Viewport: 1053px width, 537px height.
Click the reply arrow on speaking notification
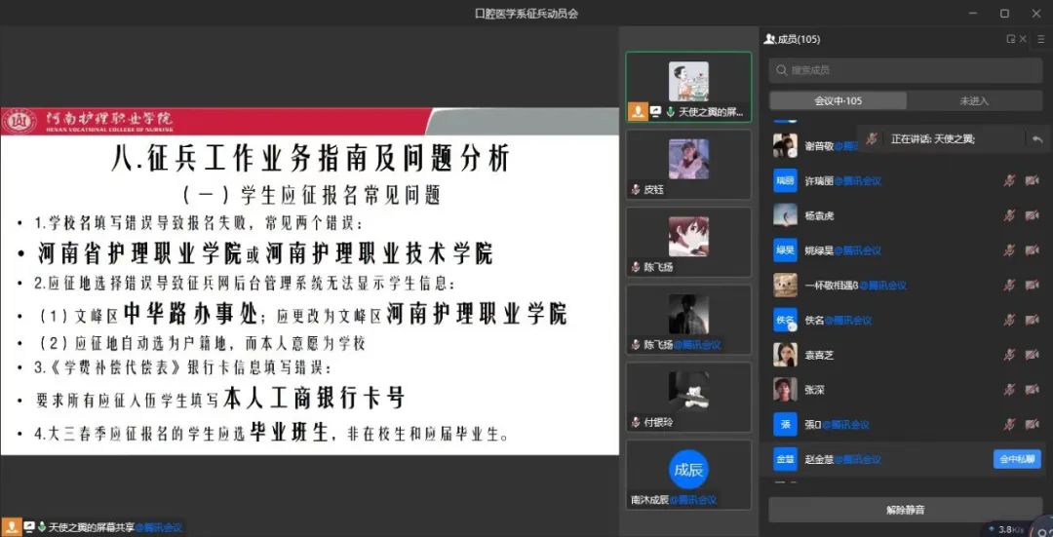(x=1037, y=139)
